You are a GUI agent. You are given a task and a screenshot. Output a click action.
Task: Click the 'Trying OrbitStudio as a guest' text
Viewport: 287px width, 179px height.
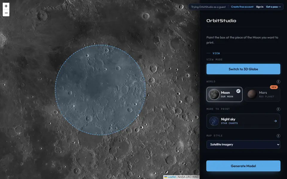(x=208, y=7)
